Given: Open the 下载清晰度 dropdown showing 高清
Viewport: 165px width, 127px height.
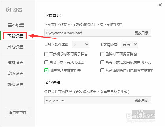Looking at the screenshot, I should pos(129,44).
